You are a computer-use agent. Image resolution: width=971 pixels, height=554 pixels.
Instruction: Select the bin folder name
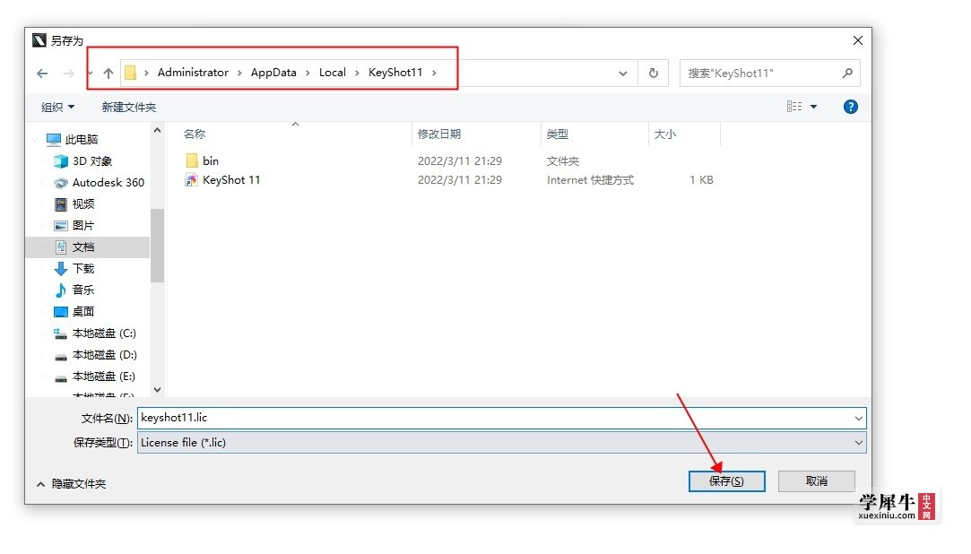coord(211,161)
